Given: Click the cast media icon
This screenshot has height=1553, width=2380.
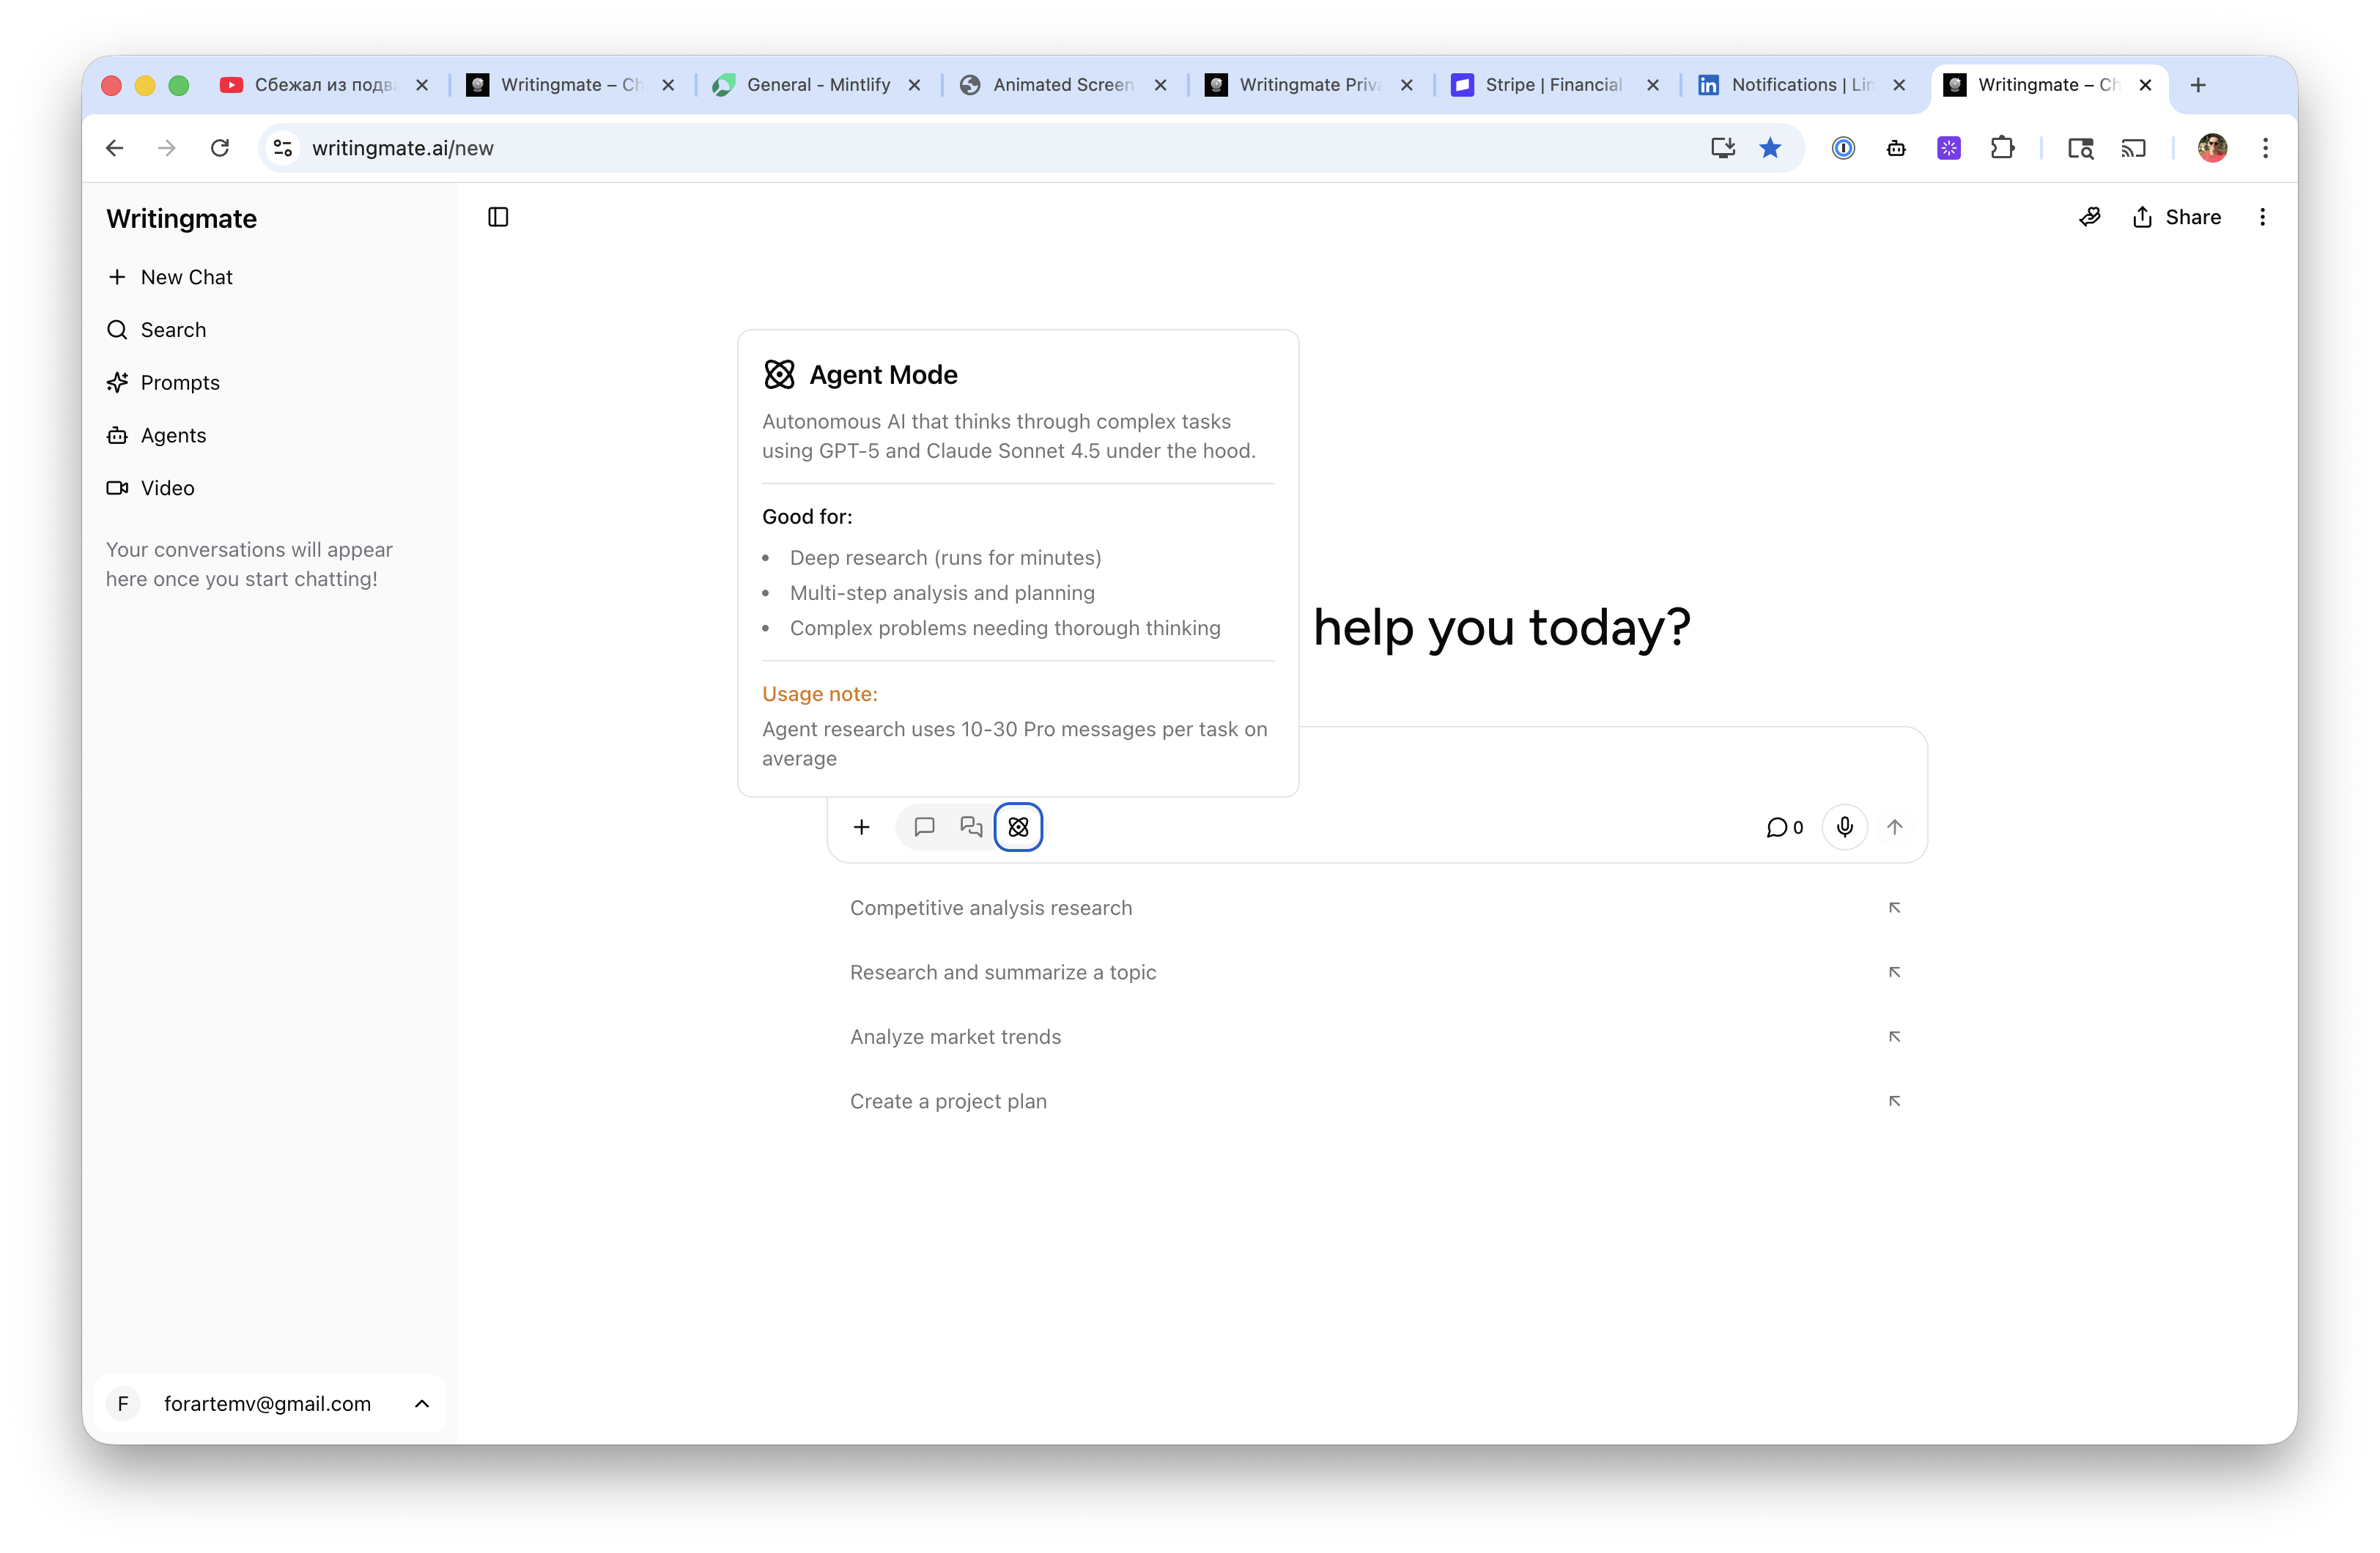Looking at the screenshot, I should coord(2133,148).
